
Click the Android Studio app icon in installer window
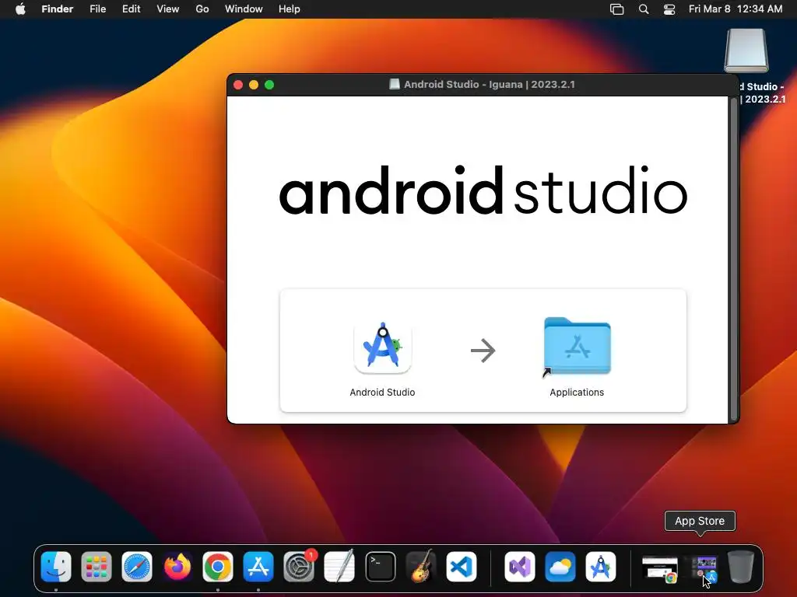382,348
